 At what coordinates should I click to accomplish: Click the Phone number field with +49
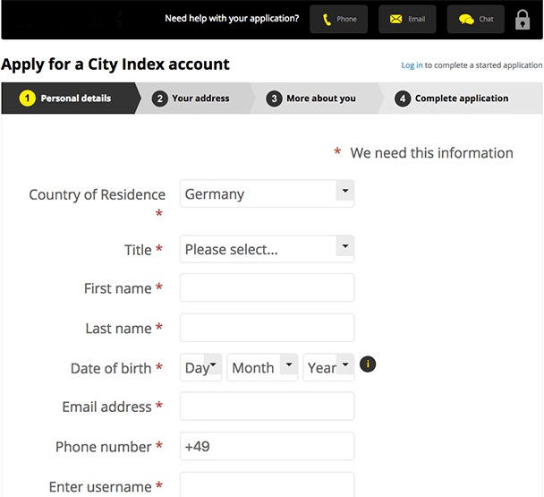267,446
